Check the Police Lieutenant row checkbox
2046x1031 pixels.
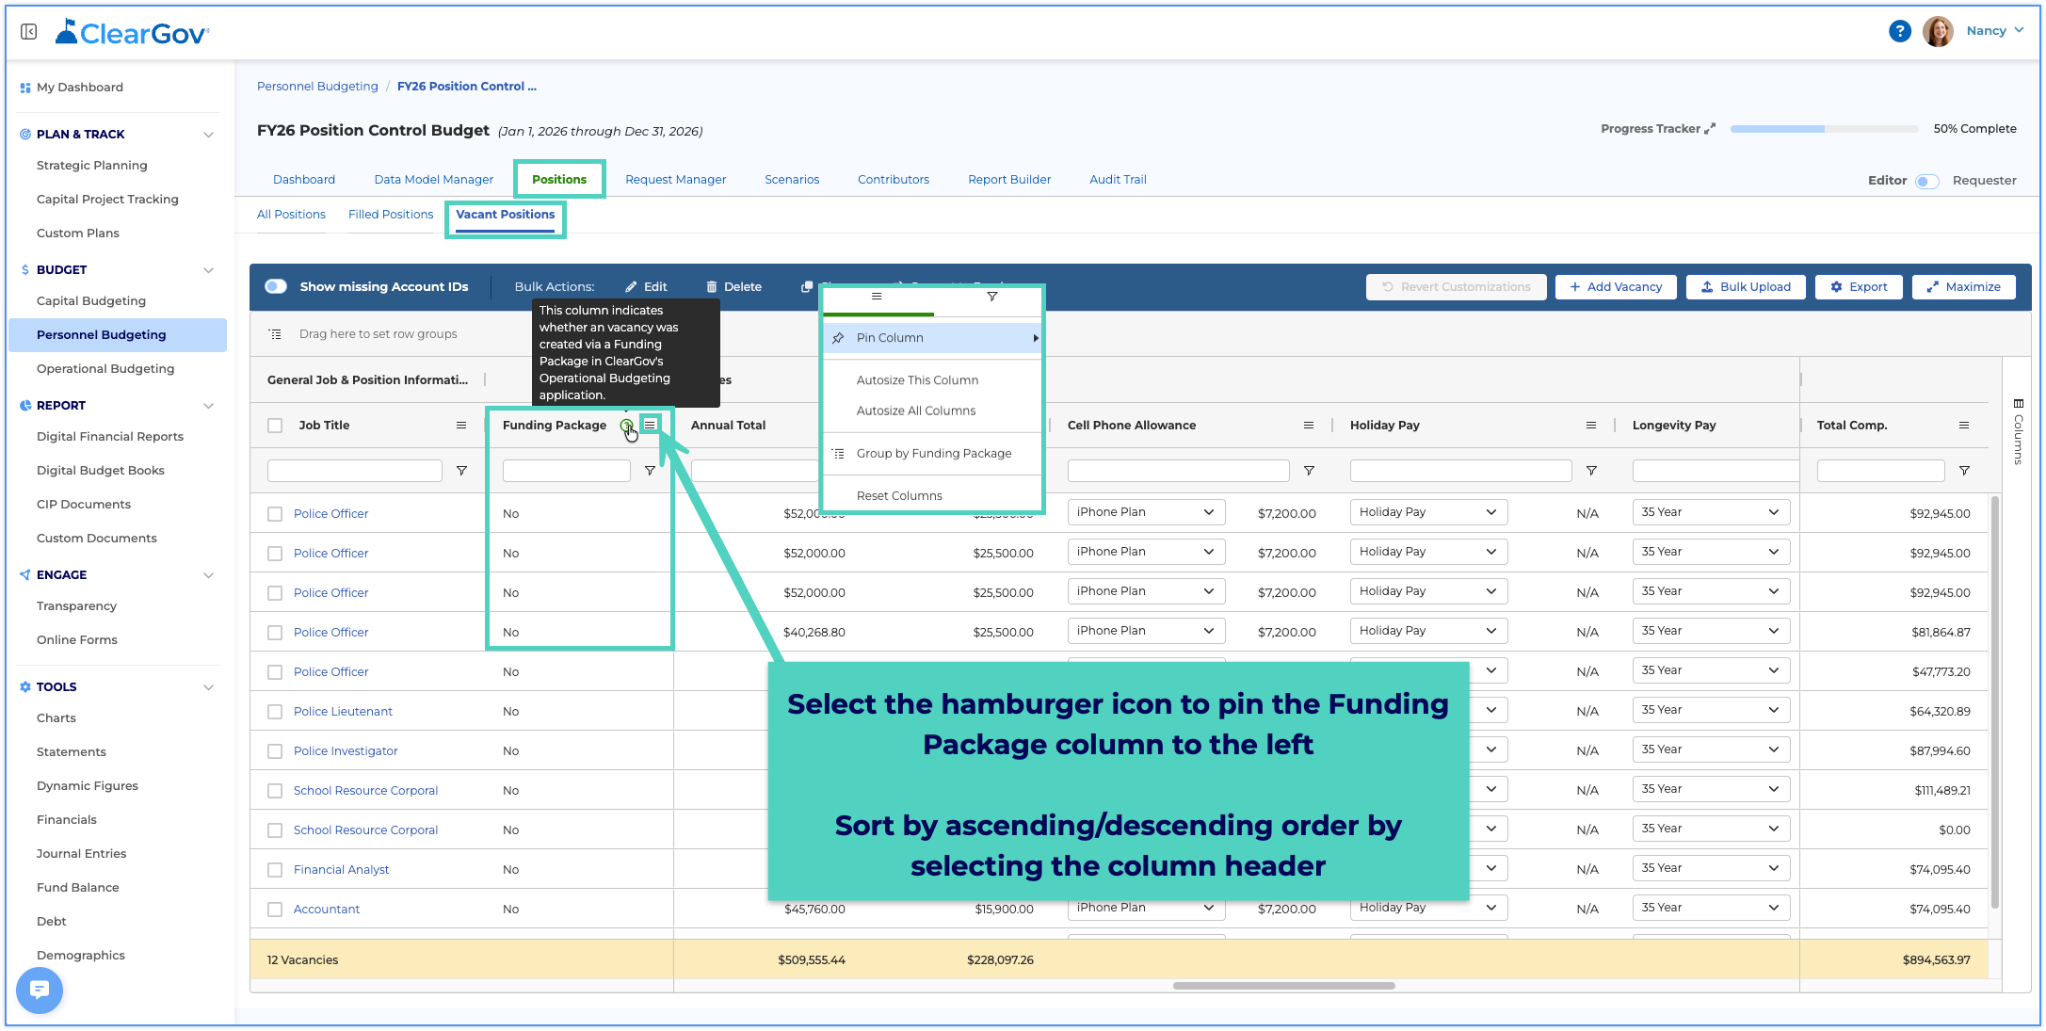pyautogui.click(x=275, y=712)
